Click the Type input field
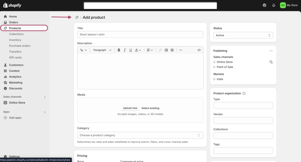The height and width of the screenshot is (162, 301). tap(243, 105)
